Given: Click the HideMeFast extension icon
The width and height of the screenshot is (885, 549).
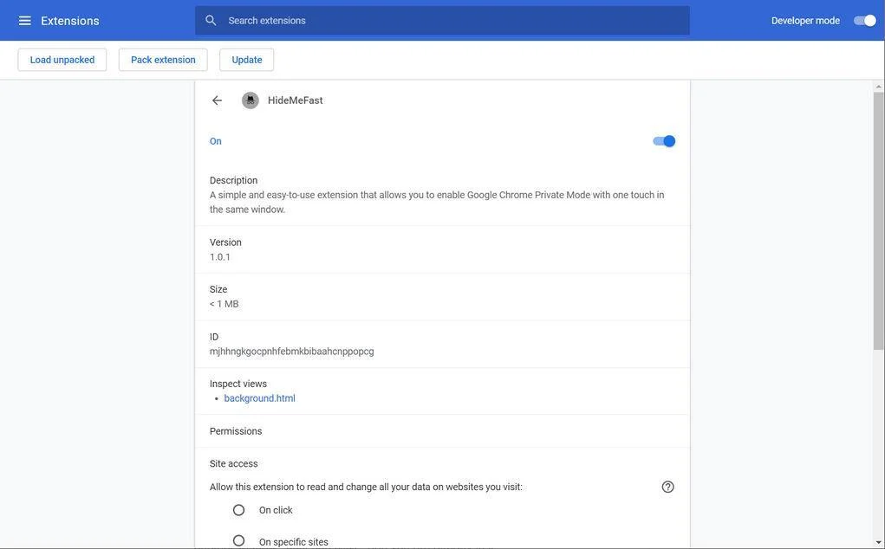Looking at the screenshot, I should (x=250, y=100).
